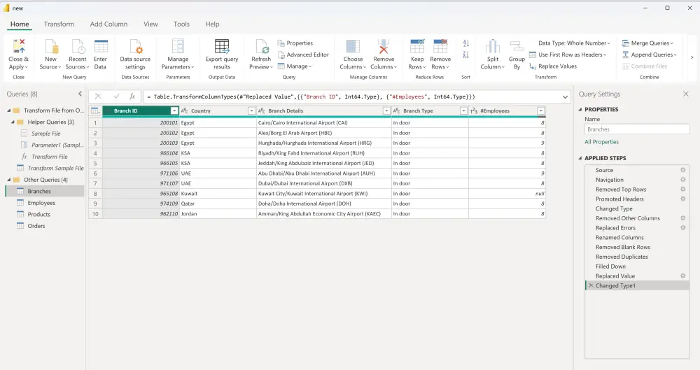Open Use First Row as Headers dropdown
This screenshot has height=370, width=700.
[x=568, y=55]
